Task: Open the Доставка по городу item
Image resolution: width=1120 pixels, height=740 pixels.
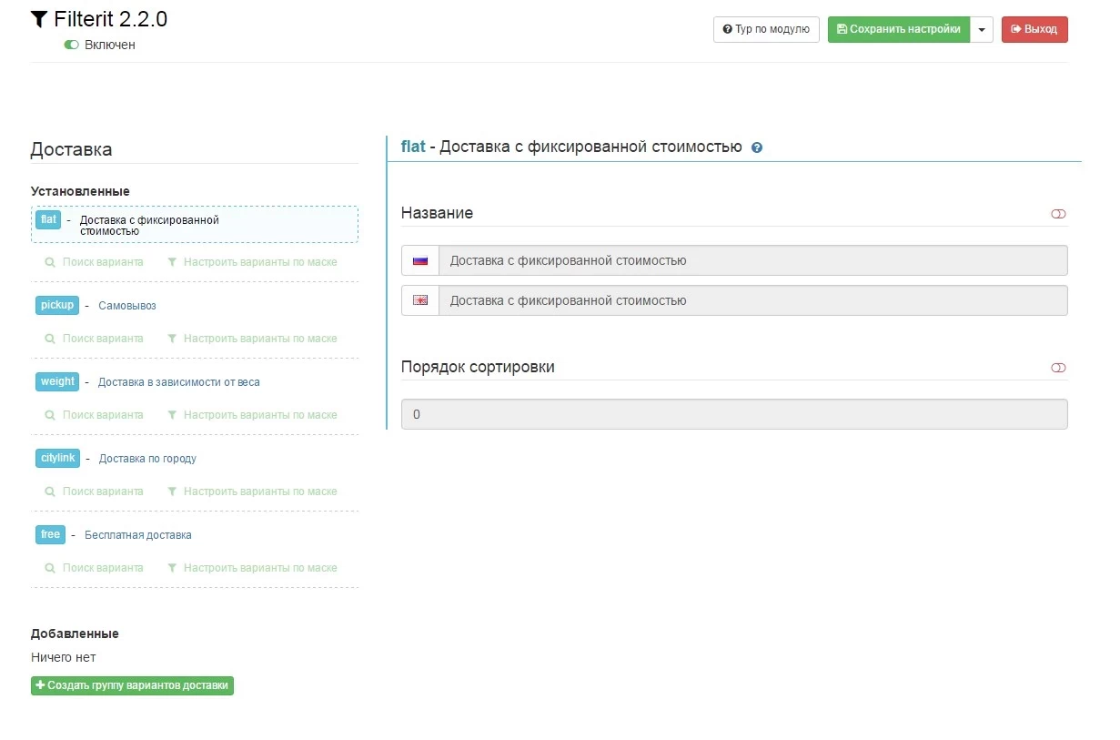Action: click(x=147, y=459)
